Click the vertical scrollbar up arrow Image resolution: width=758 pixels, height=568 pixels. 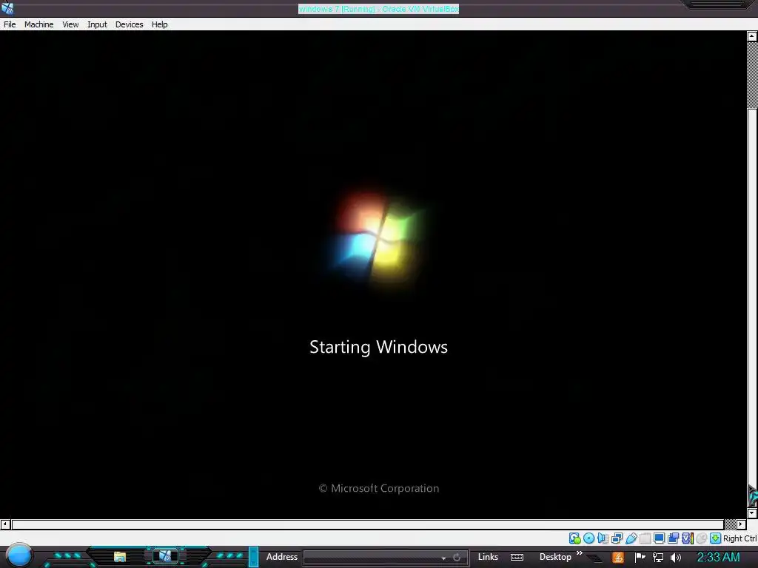(752, 36)
